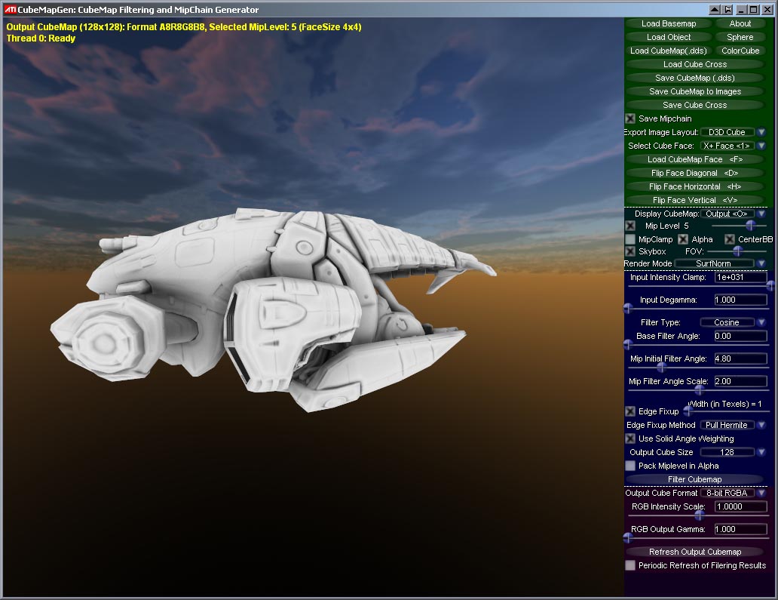Click the ATI logo in title bar

[10, 10]
